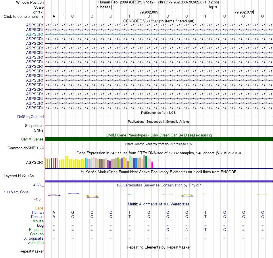Click the RefSeq Curated intron line
This screenshot has height=258, width=273.
pos(159,117)
